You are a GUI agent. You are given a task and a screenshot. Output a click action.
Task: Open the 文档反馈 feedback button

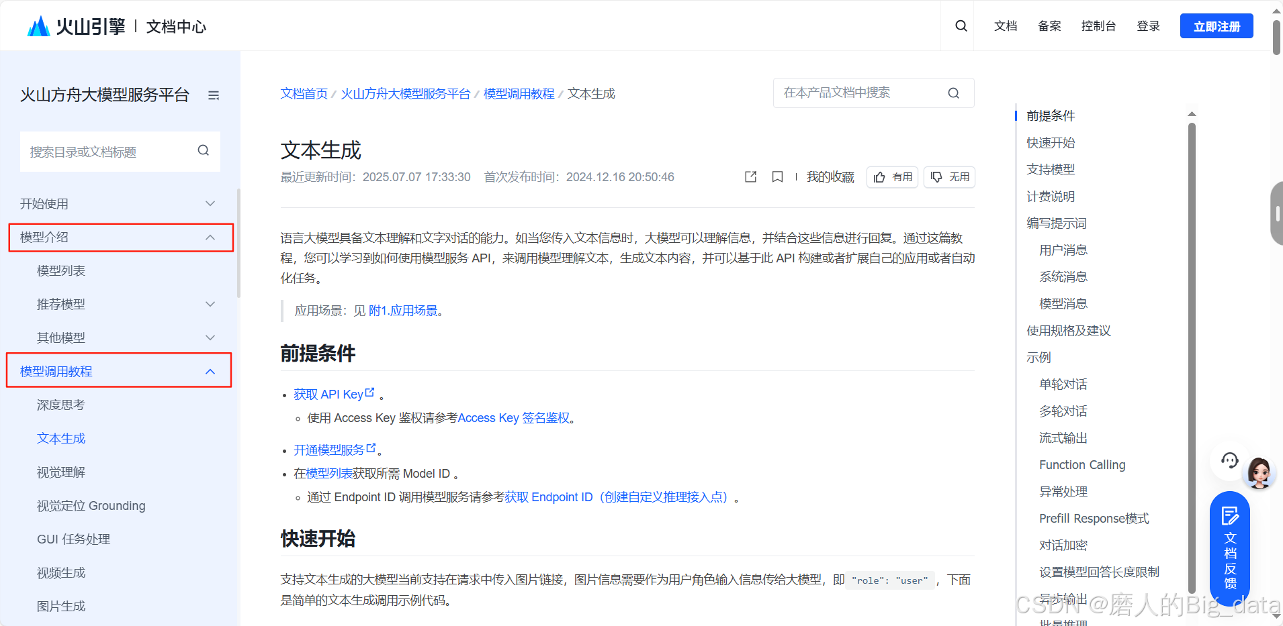pyautogui.click(x=1230, y=548)
